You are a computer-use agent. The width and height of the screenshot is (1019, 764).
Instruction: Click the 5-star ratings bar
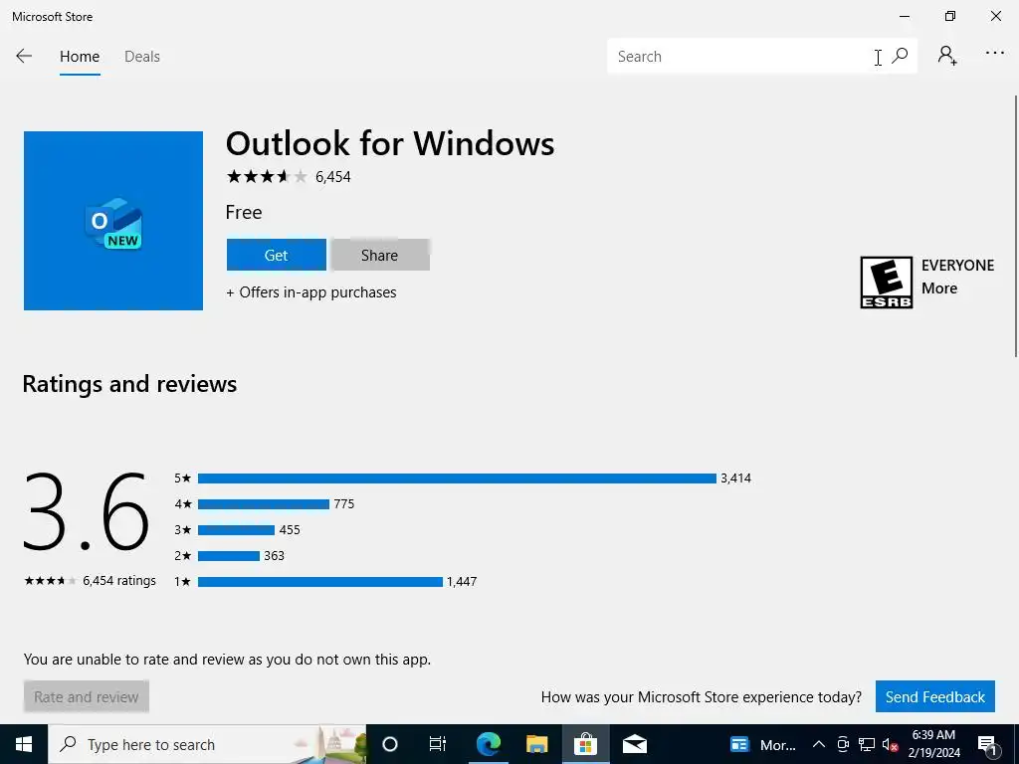457,478
